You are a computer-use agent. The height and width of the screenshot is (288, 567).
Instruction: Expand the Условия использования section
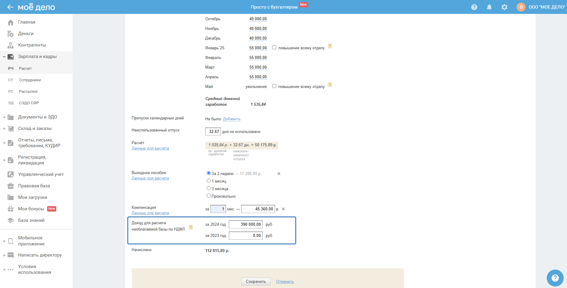(4, 269)
